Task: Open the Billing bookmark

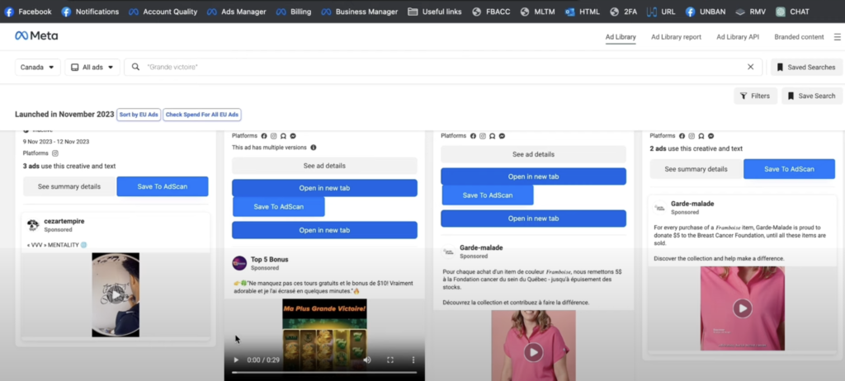Action: point(294,12)
